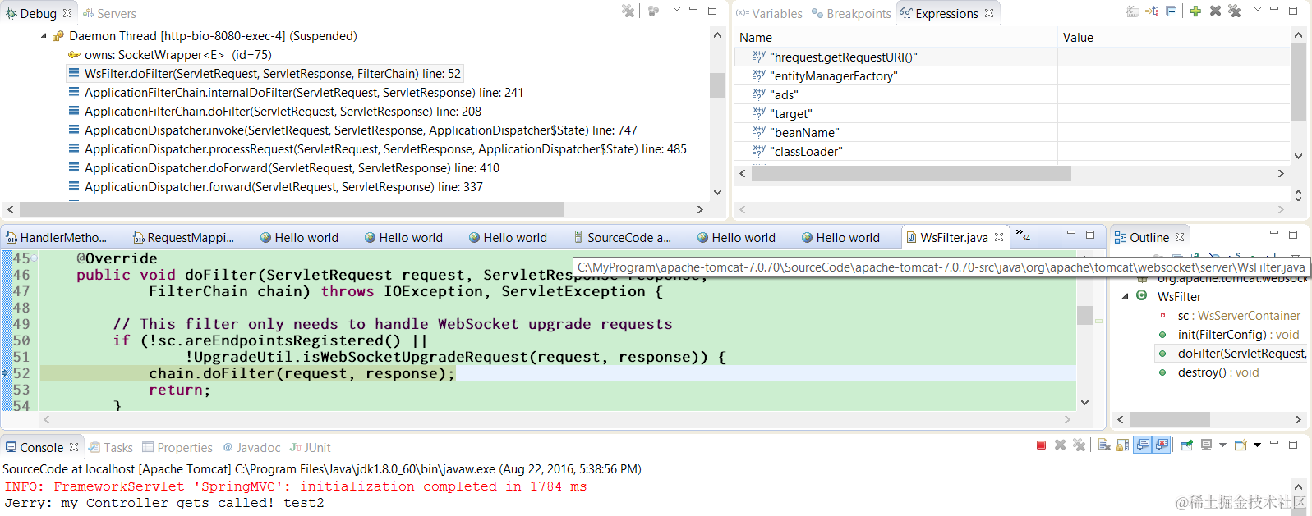Select destroy() : void in Outline
Viewport: 1312px width, 516px height.
1208,372
